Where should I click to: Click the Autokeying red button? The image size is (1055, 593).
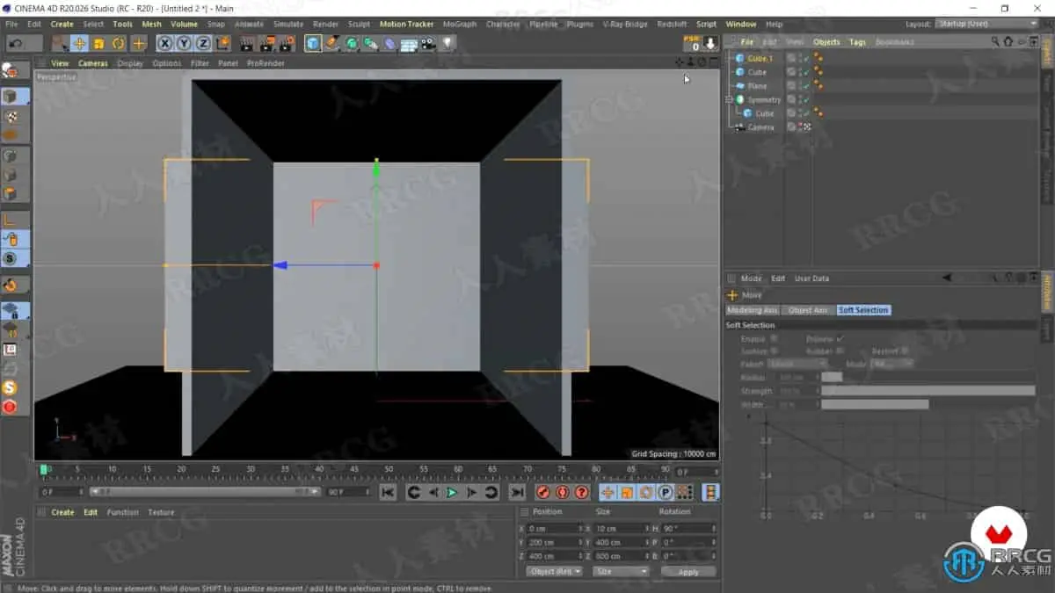563,493
